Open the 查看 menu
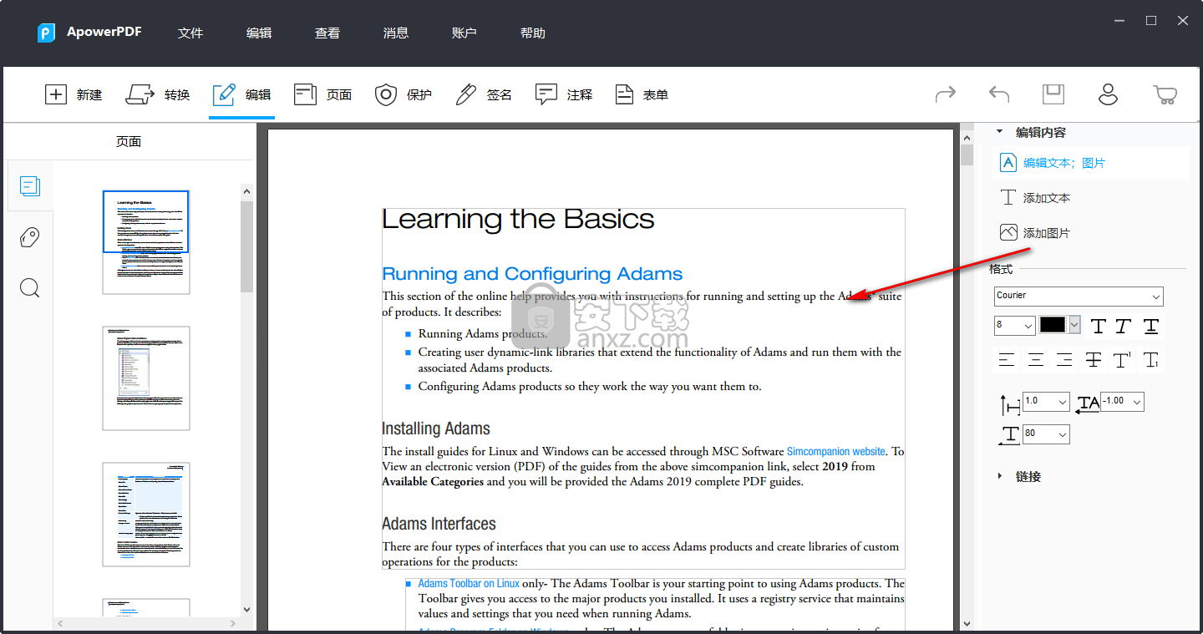Viewport: 1203px width, 634px height. tap(327, 33)
